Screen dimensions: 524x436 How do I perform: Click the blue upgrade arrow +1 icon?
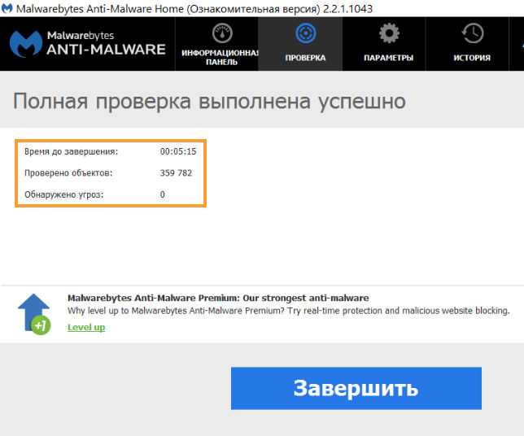click(x=34, y=314)
